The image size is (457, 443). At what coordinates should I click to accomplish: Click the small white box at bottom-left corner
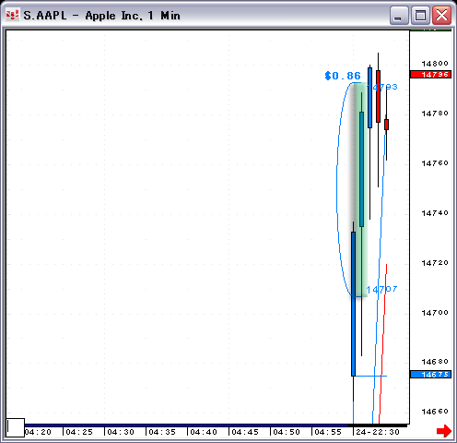click(x=16, y=427)
